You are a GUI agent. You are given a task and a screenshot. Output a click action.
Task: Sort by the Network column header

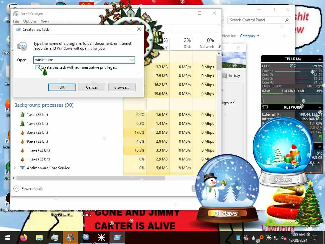(x=207, y=43)
